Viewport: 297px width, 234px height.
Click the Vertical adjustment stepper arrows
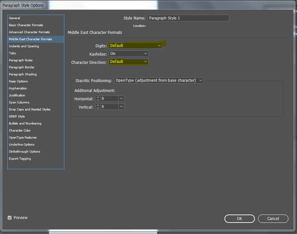tap(98, 107)
